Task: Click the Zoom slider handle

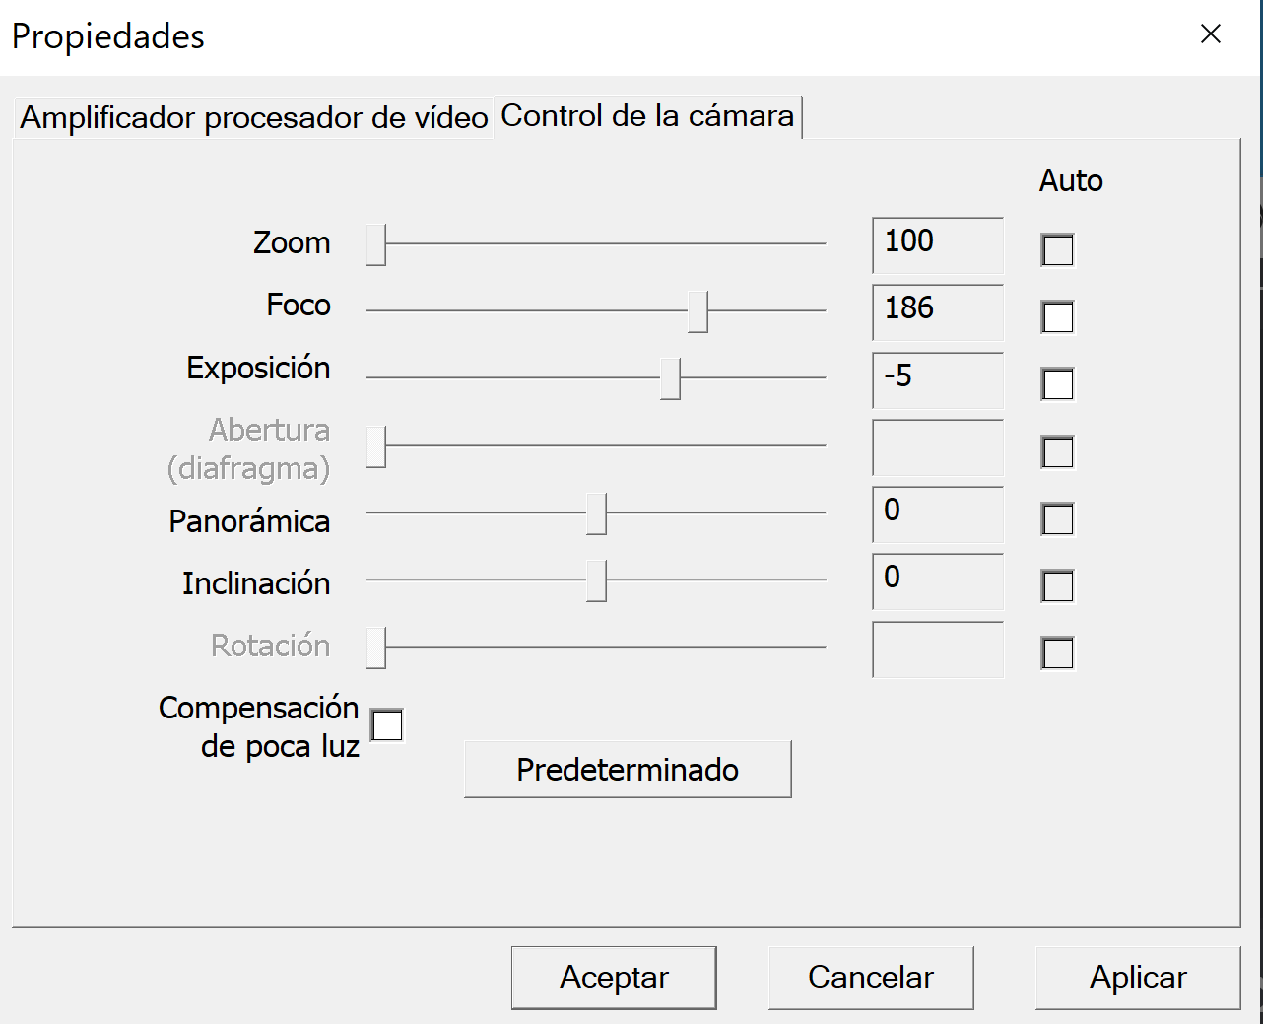Action: pyautogui.click(x=375, y=244)
